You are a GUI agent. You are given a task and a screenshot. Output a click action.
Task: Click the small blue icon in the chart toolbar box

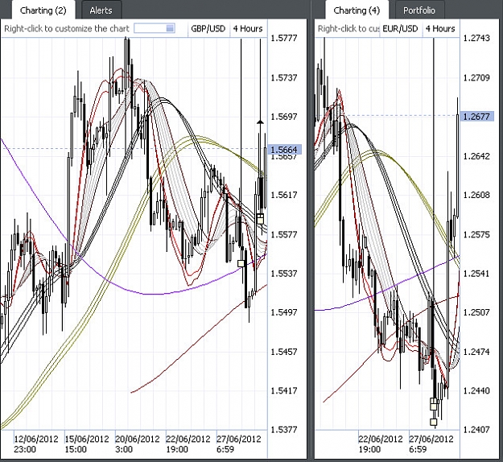(170, 28)
